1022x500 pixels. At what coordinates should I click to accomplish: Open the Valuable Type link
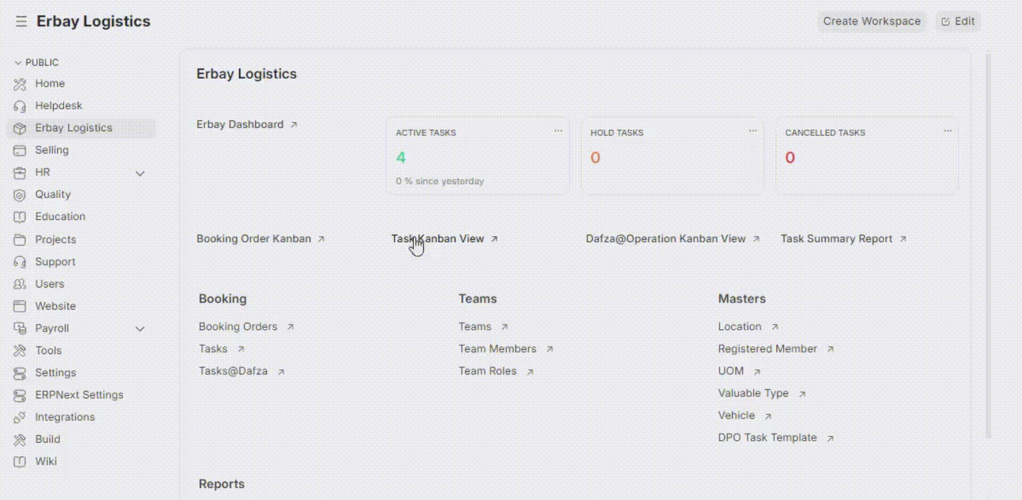coord(753,393)
